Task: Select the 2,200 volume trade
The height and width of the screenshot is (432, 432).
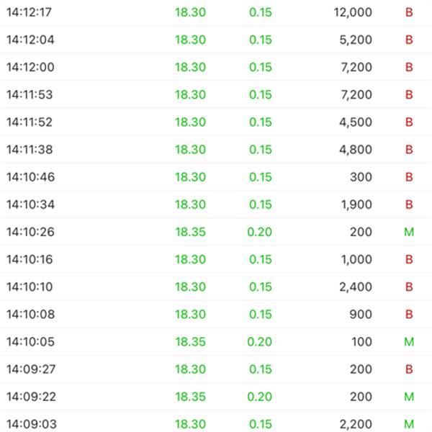Action: tap(356, 423)
